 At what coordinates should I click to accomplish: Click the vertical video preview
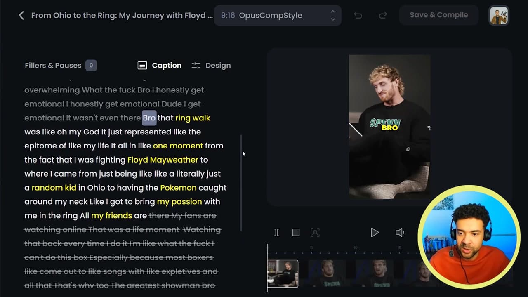click(x=390, y=127)
